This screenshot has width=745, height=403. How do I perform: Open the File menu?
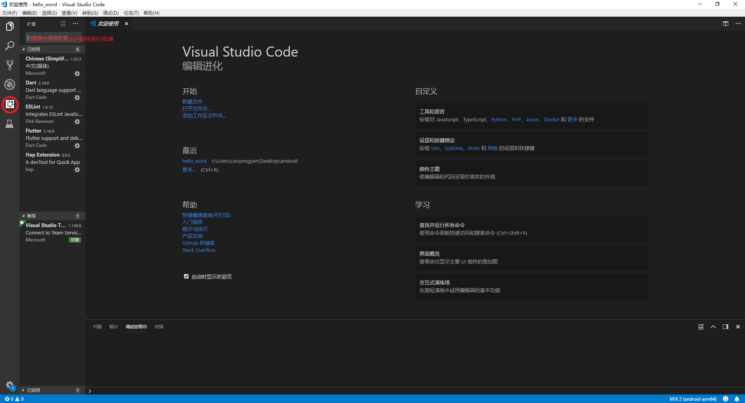[10, 13]
